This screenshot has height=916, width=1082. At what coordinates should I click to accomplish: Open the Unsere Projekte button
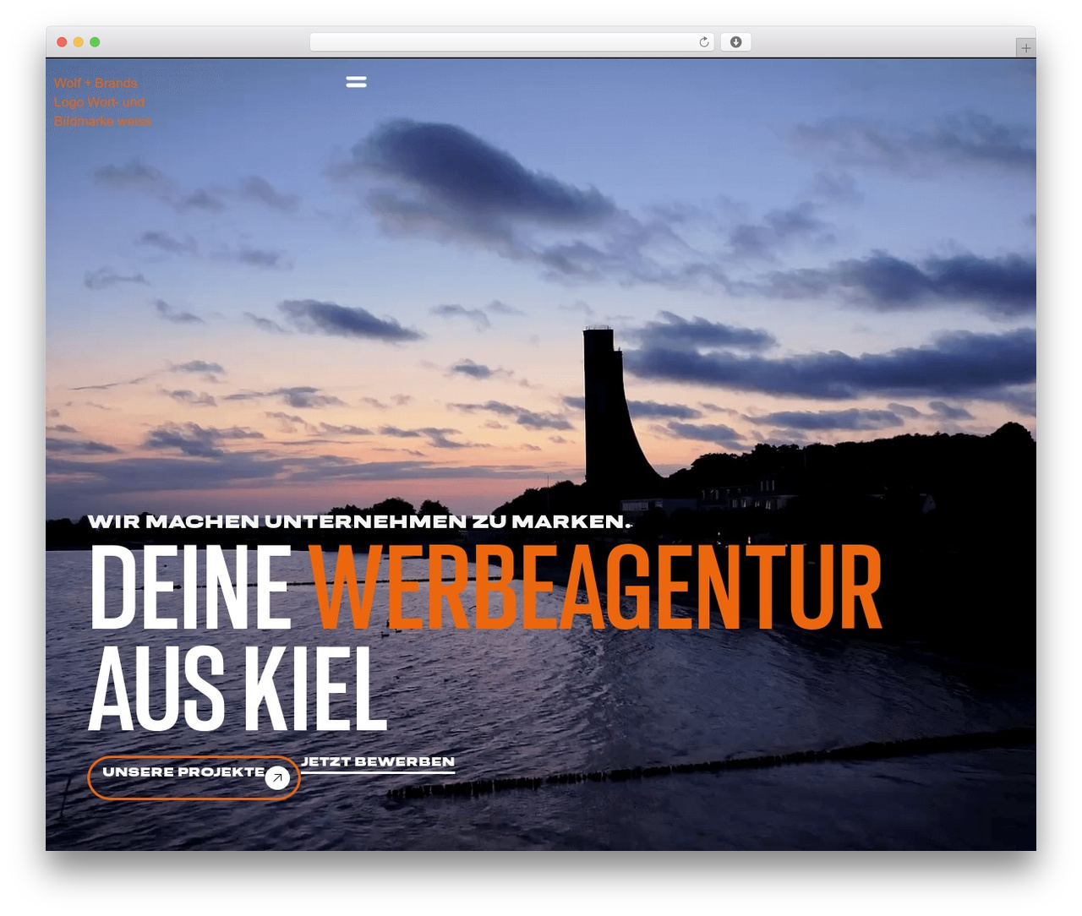[x=194, y=777]
